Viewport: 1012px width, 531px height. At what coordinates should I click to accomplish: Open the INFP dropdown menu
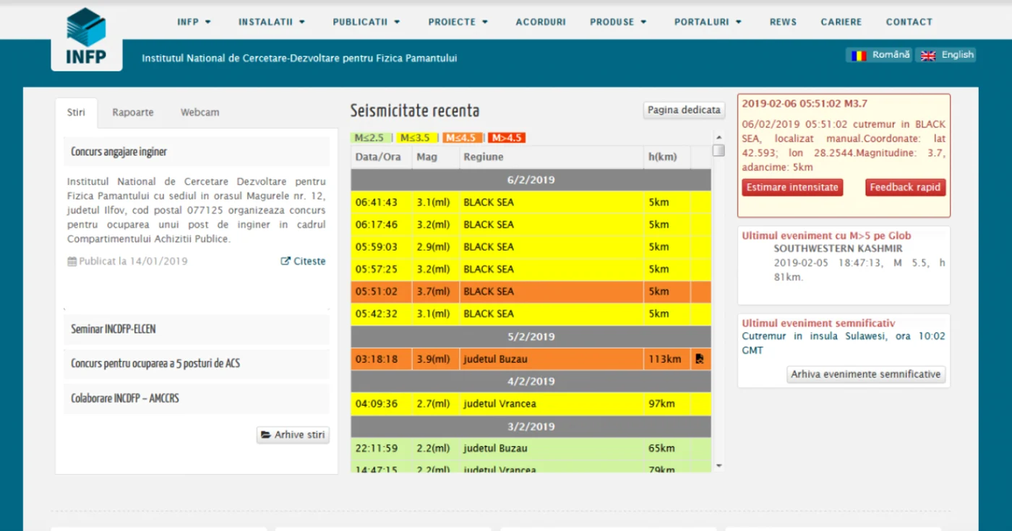(x=194, y=22)
